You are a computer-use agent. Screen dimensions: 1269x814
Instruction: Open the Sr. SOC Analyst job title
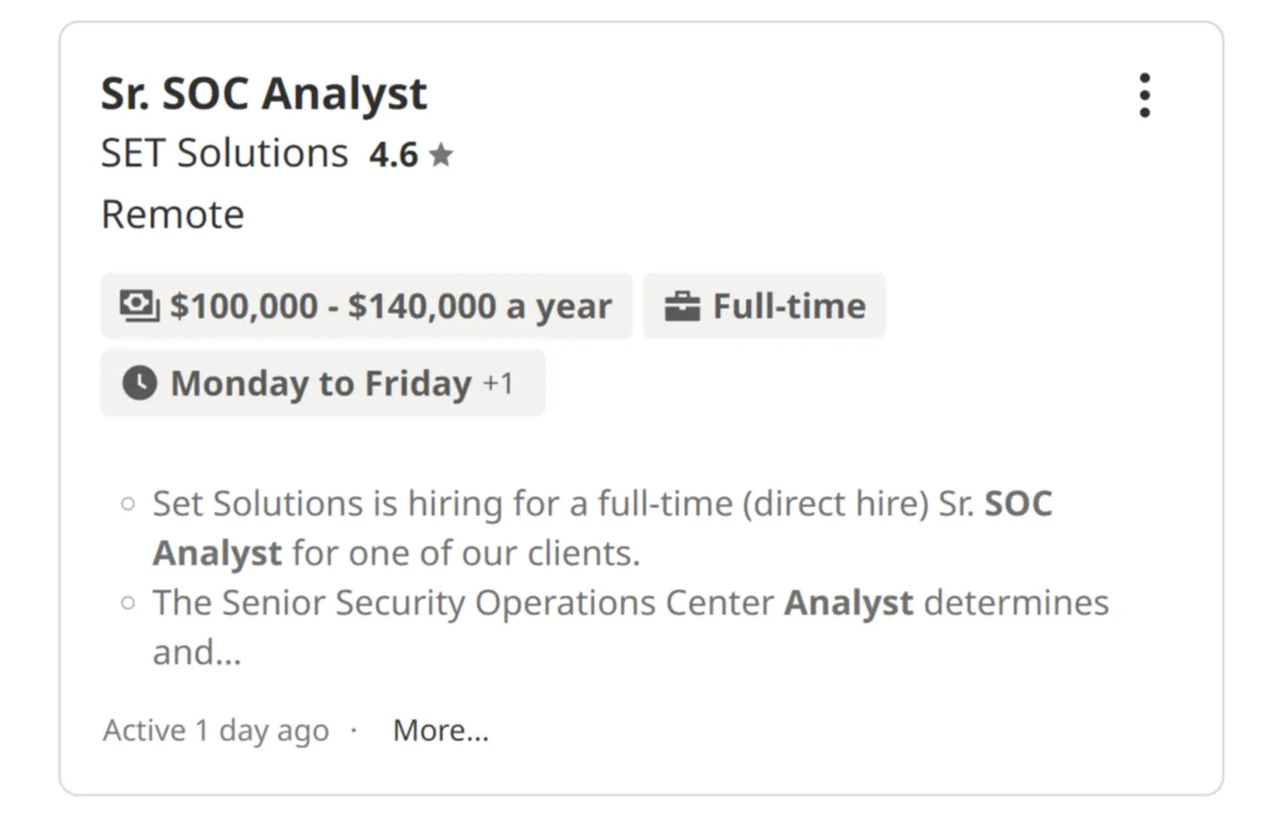tap(264, 94)
